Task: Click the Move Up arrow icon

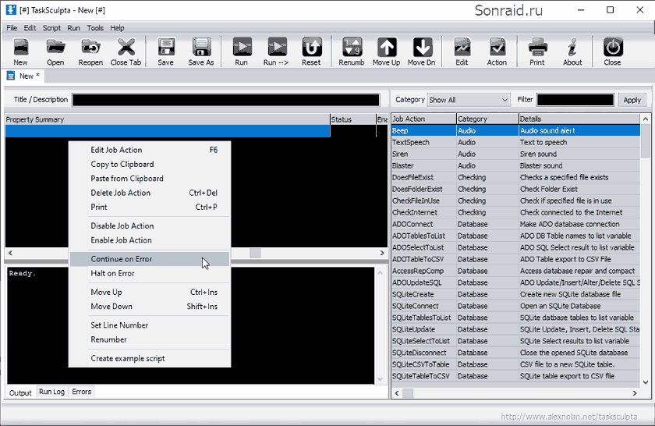Action: (387, 48)
